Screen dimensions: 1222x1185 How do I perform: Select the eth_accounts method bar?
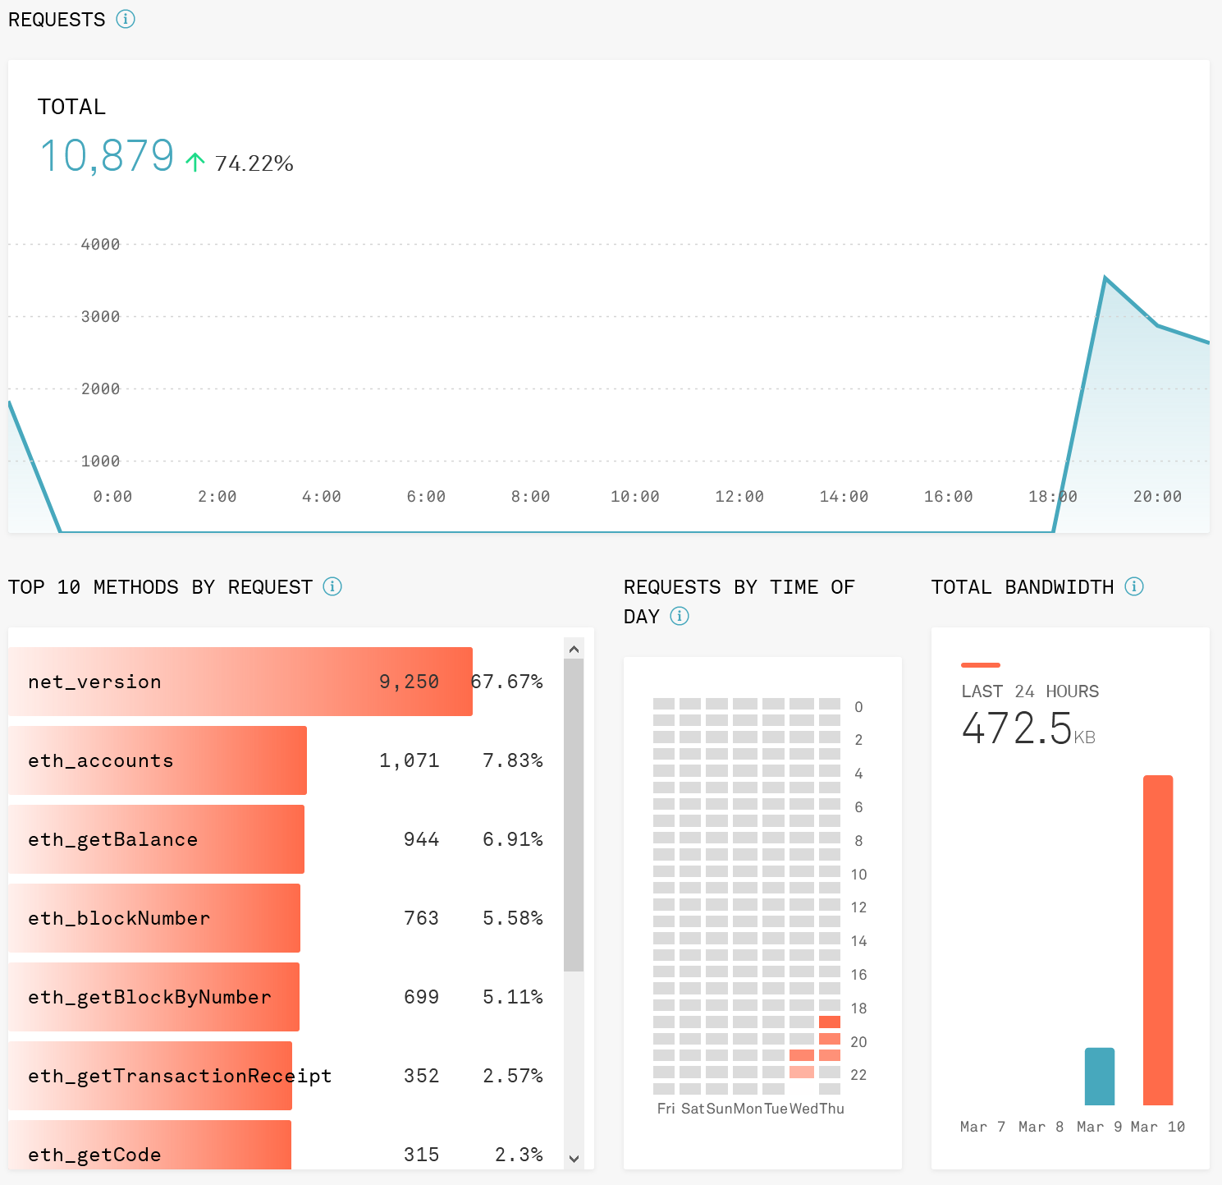coord(156,760)
